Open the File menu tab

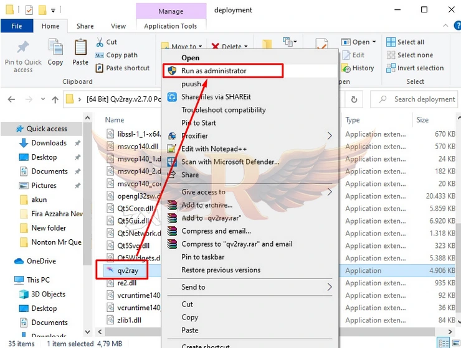(x=17, y=26)
